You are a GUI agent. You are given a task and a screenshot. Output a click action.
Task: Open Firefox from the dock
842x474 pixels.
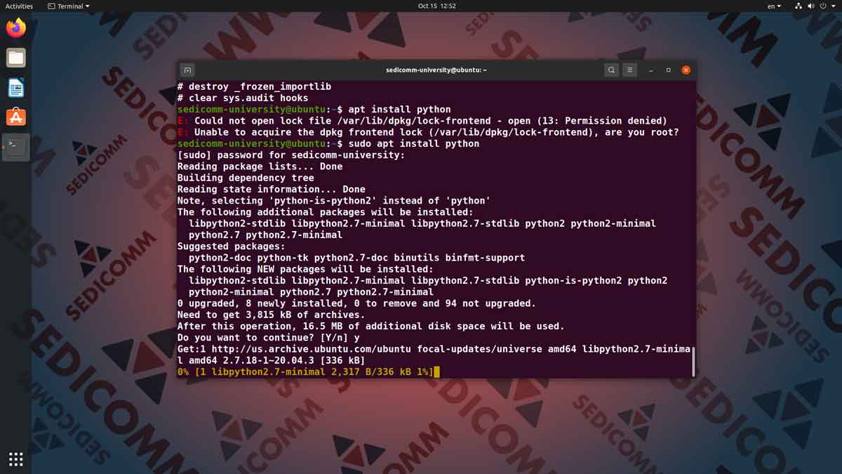[x=15, y=28]
